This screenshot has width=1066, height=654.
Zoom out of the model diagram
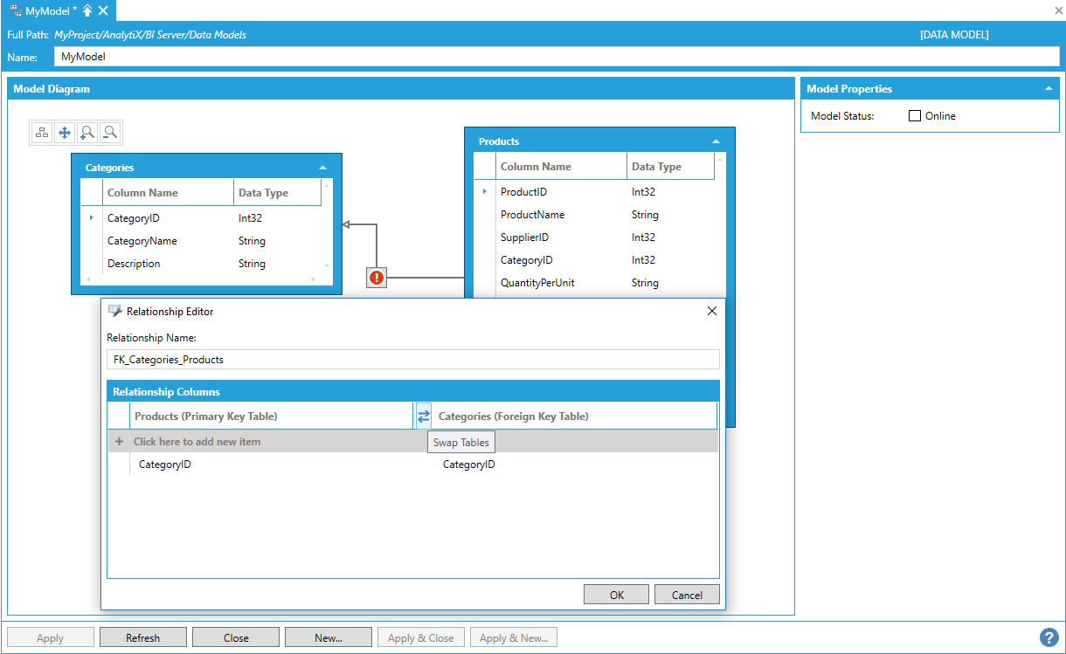pos(110,133)
